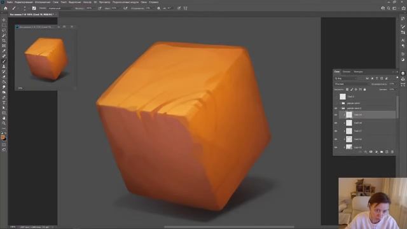The image size is (407, 229).
Task: Click the fx layer style icon
Action: tap(365, 151)
